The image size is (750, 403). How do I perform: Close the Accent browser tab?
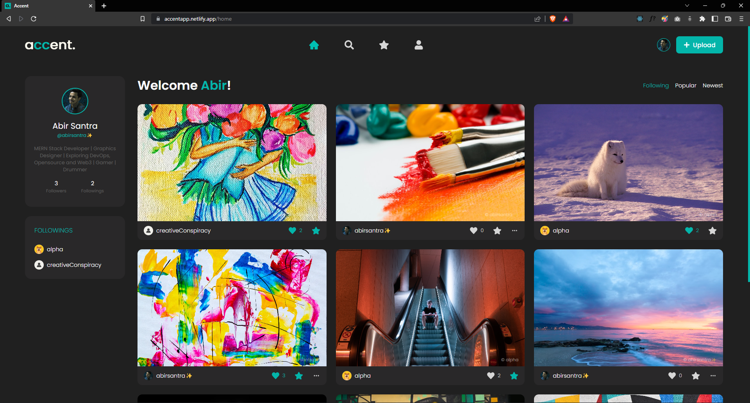pos(91,6)
